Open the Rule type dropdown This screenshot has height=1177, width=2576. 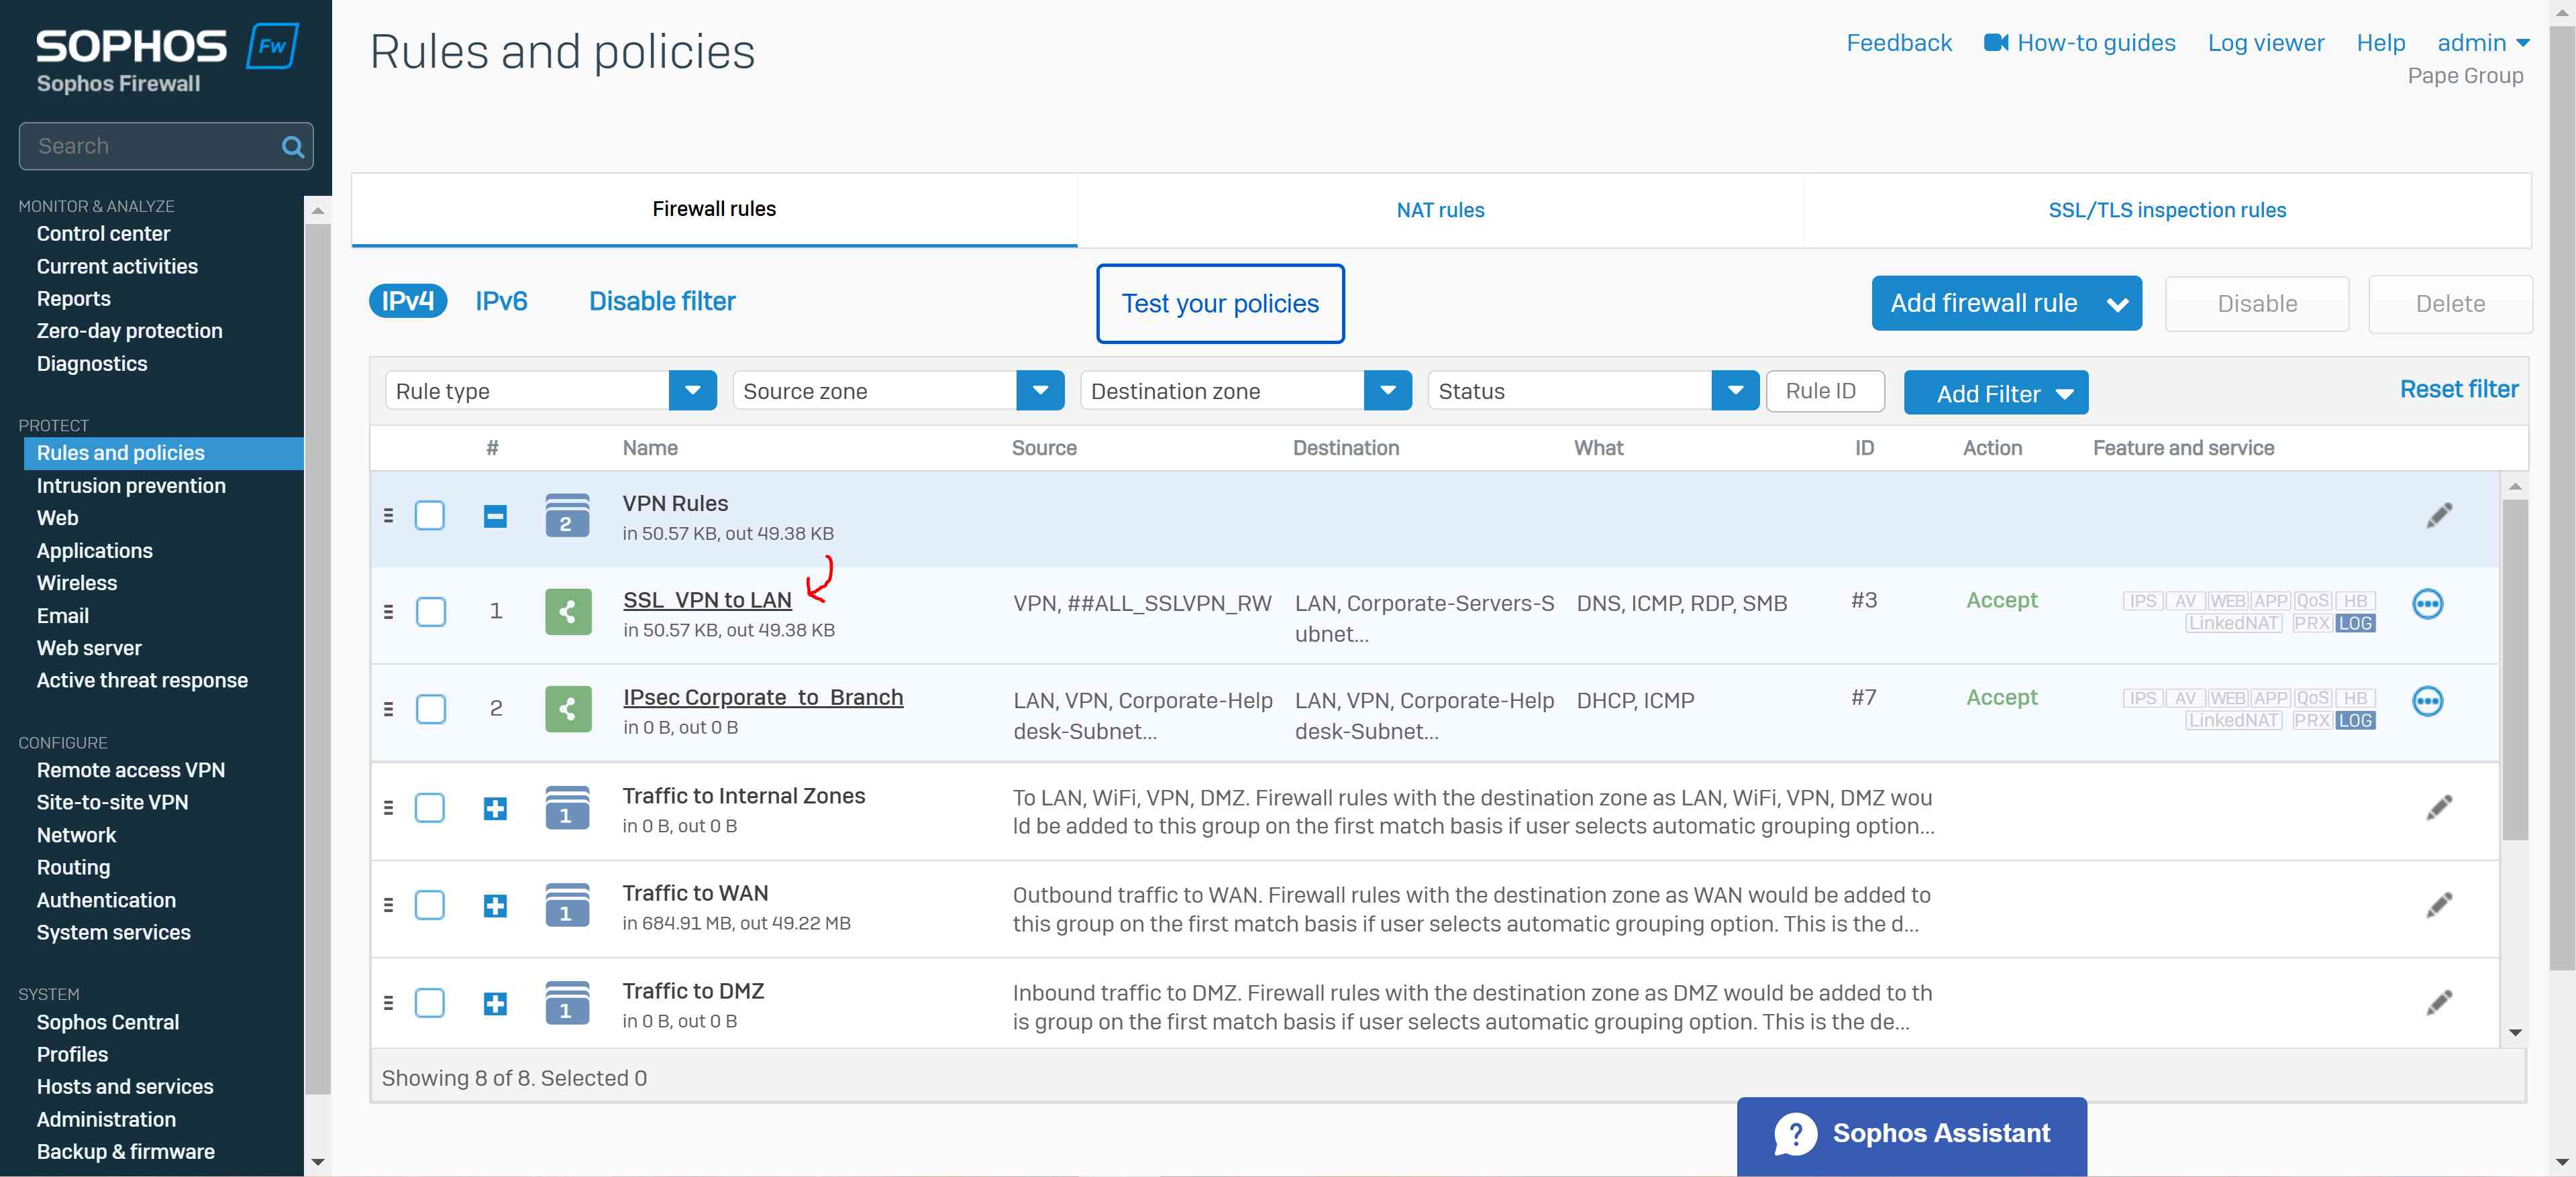[x=551, y=391]
